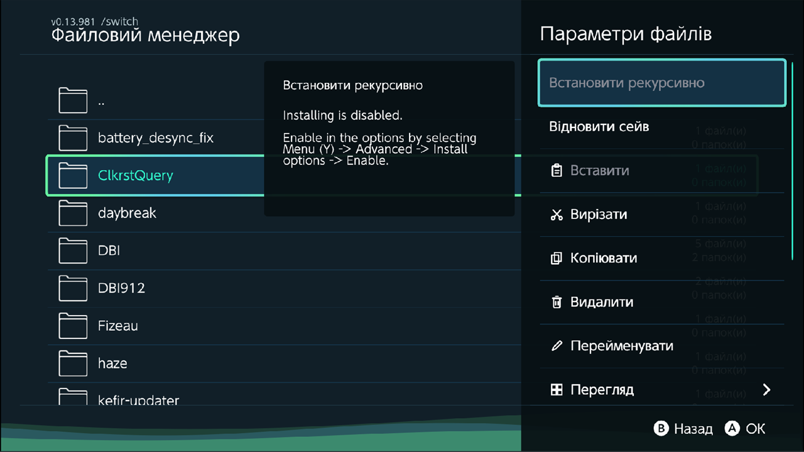Click the 'v0.13.981 /switch' path text
The image size is (804, 452).
tap(94, 21)
